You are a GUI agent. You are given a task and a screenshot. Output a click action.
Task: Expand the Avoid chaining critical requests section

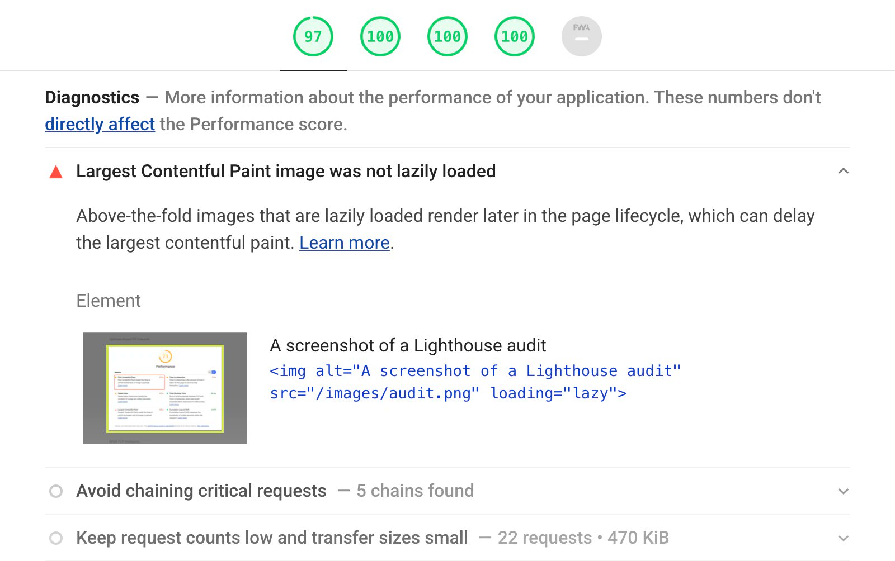point(843,492)
